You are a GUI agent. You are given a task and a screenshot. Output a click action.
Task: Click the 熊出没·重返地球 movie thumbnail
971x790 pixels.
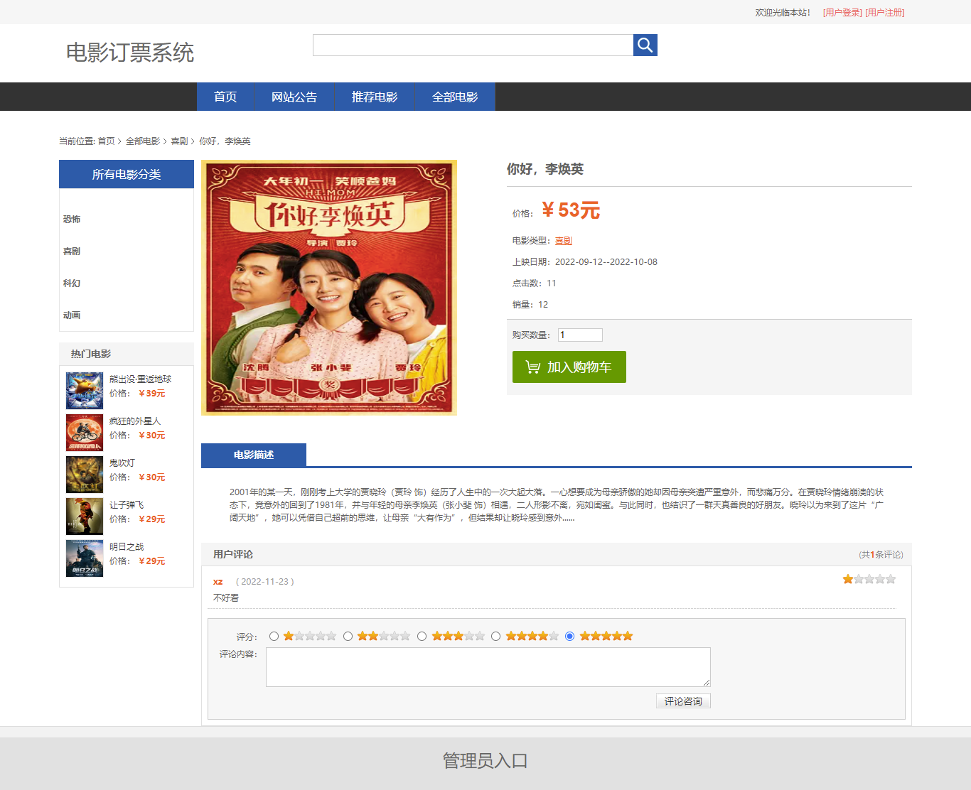tap(84, 390)
